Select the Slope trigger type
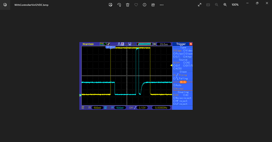Image resolution: width=272 pixels, height=142 pixels. click(188, 54)
